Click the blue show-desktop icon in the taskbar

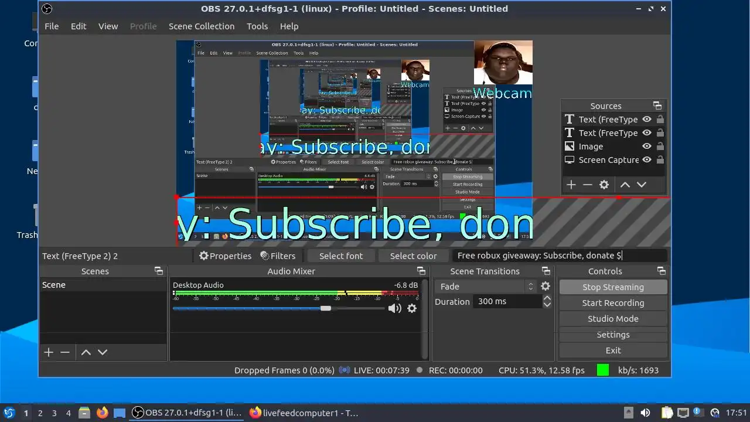120,413
